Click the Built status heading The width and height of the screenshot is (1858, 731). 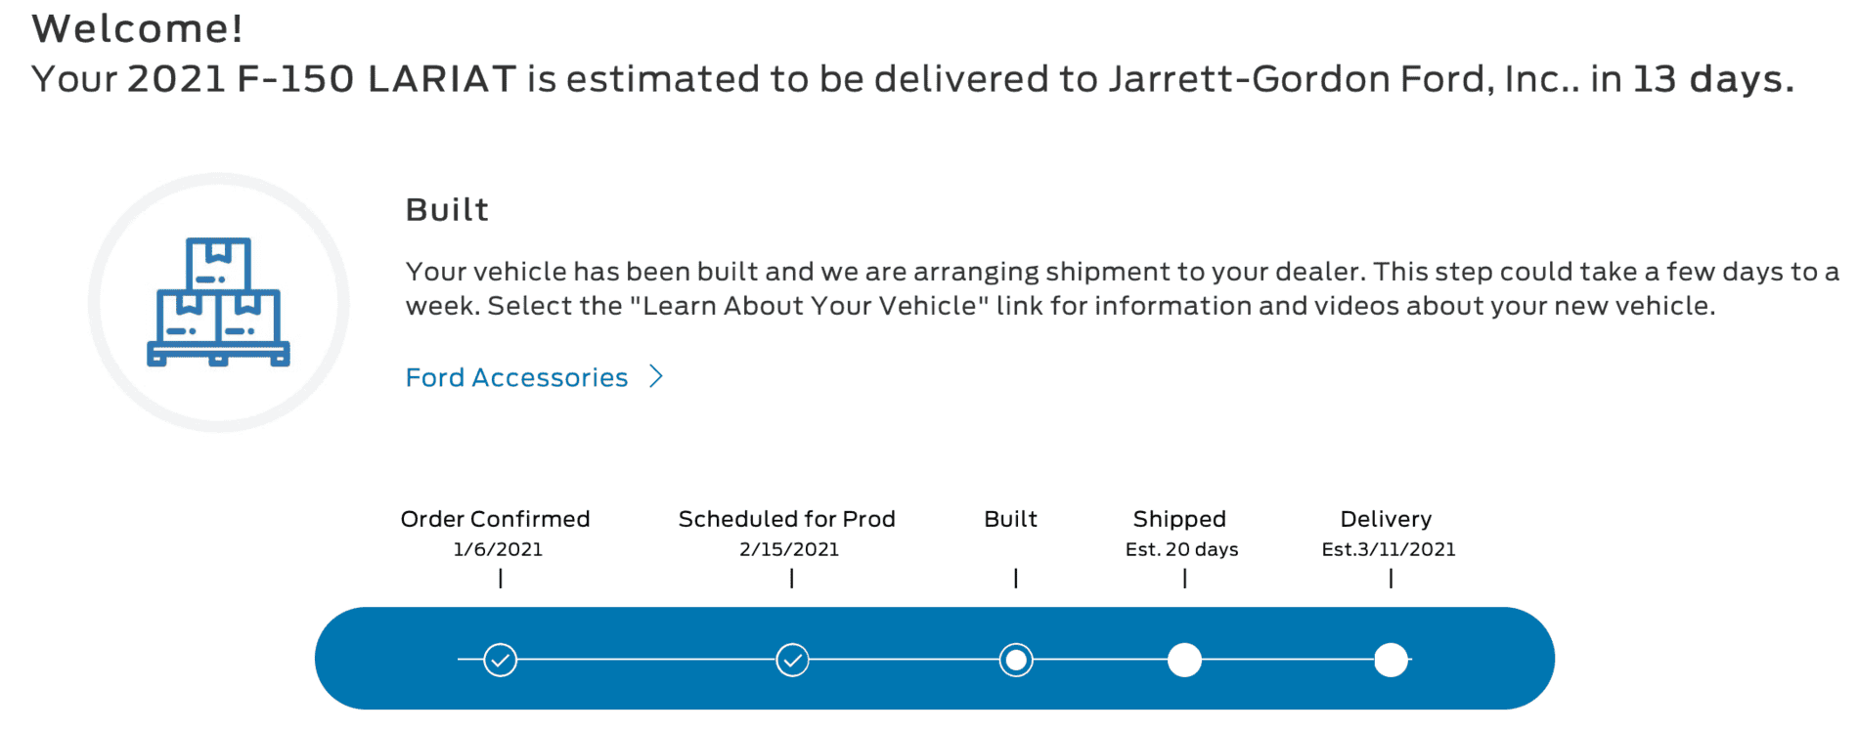(x=447, y=210)
